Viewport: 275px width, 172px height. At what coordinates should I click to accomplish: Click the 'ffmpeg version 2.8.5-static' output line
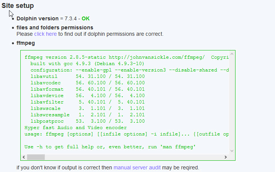click(113, 58)
